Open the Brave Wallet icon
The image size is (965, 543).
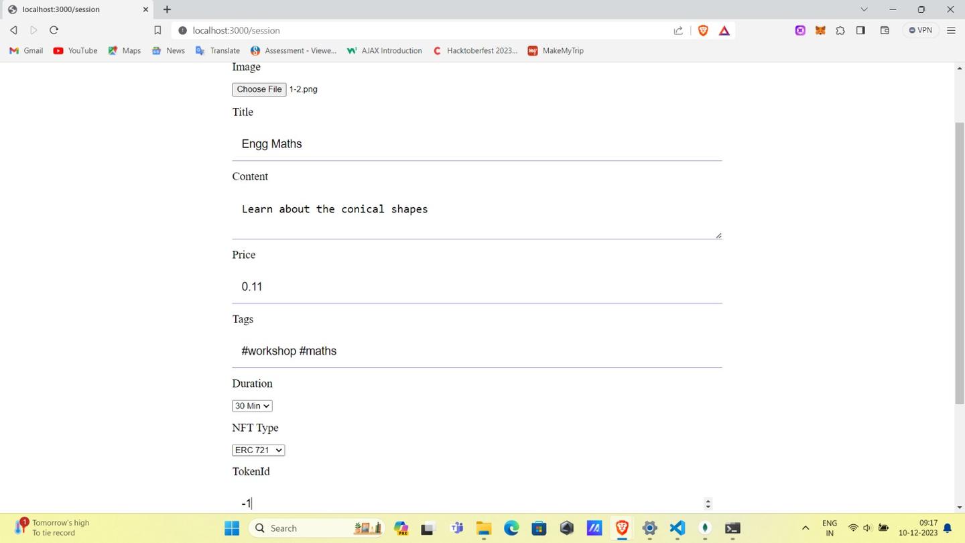tap(885, 30)
